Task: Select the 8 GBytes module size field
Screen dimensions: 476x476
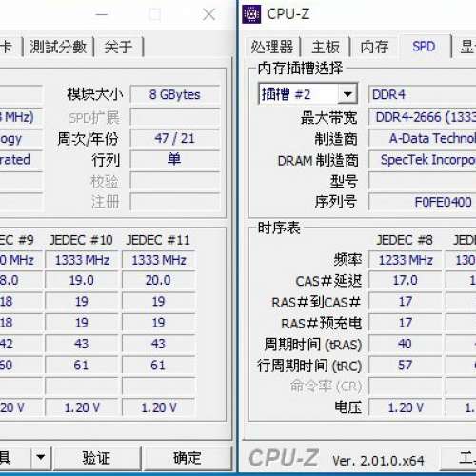Action: [x=175, y=94]
